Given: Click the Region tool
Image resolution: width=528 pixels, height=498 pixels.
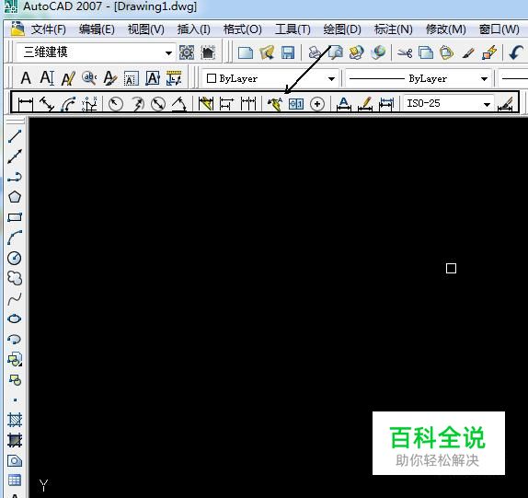Looking at the screenshot, I should coord(15,460).
